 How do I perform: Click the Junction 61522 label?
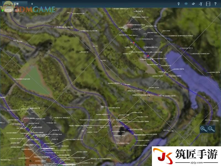coord(37,127)
